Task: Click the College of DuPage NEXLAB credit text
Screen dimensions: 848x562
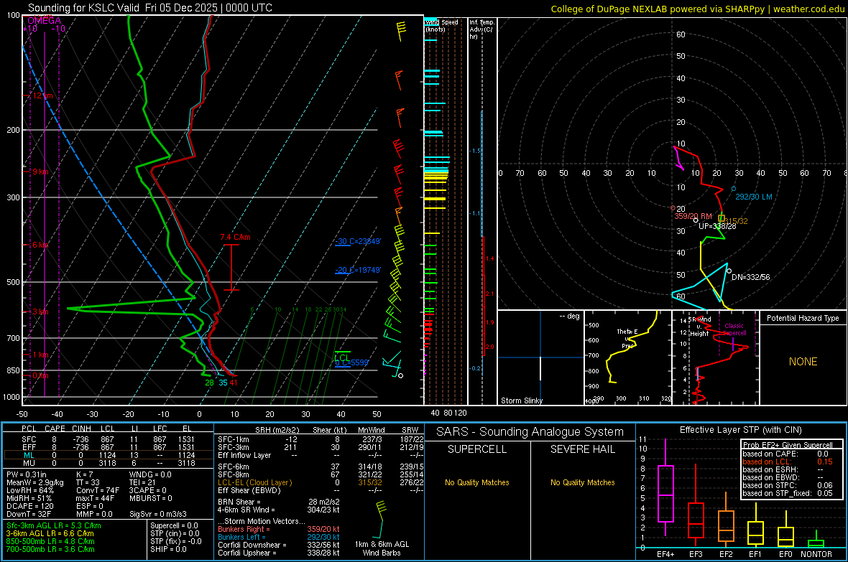Action: tap(697, 9)
